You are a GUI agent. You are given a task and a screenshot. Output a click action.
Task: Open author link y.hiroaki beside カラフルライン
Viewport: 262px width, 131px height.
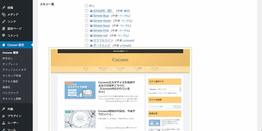(x=128, y=41)
